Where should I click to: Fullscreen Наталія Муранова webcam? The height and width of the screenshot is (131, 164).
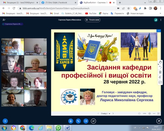(x=45, y=74)
